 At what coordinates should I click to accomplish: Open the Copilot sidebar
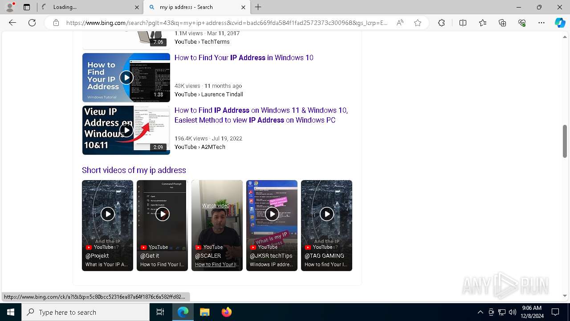pos(560,23)
